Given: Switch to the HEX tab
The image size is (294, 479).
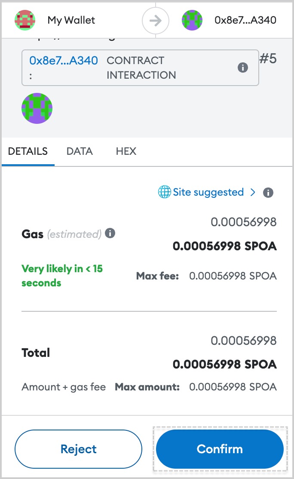Looking at the screenshot, I should pyautogui.click(x=126, y=151).
